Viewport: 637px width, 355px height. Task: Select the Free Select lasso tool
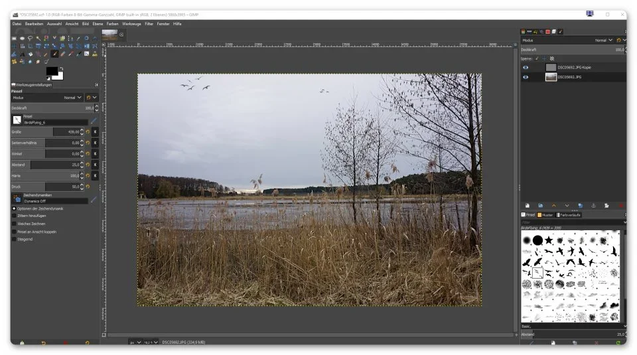(x=30, y=38)
